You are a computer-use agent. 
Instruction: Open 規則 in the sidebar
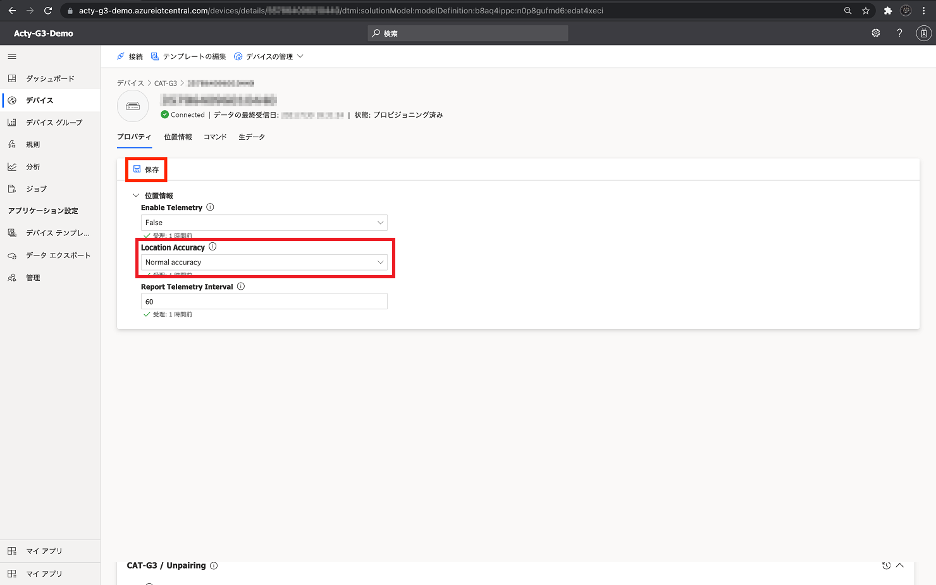pos(50,145)
